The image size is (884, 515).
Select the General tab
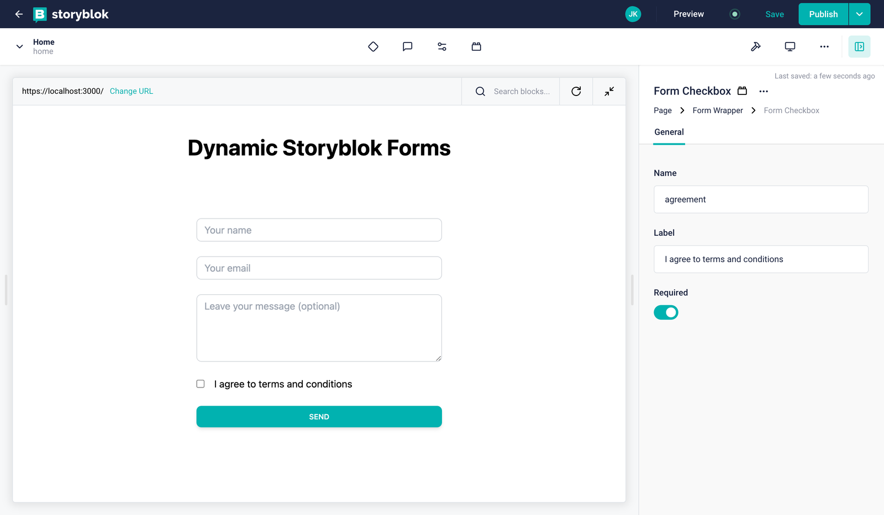(669, 132)
